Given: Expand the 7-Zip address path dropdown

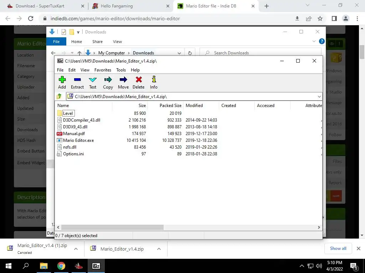Looking at the screenshot, I should (x=319, y=97).
